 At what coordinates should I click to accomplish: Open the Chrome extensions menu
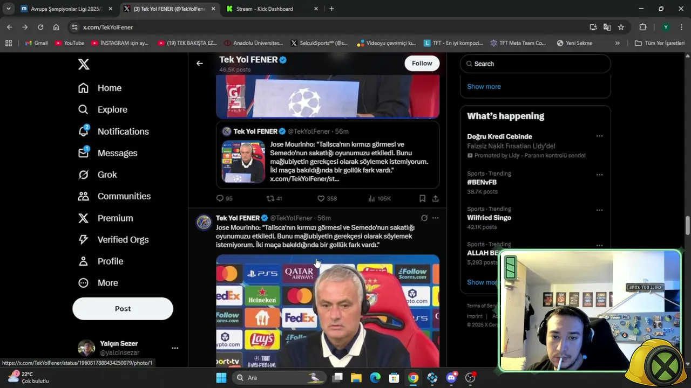click(642, 27)
